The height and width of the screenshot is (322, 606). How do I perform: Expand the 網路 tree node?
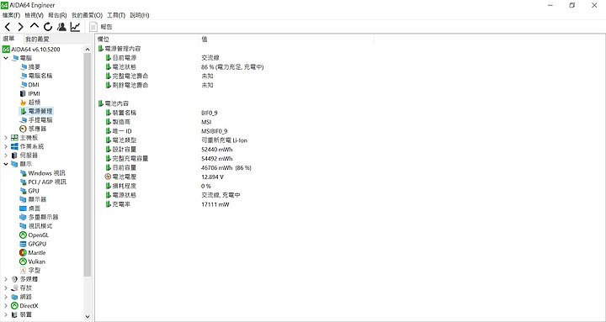click(6, 297)
